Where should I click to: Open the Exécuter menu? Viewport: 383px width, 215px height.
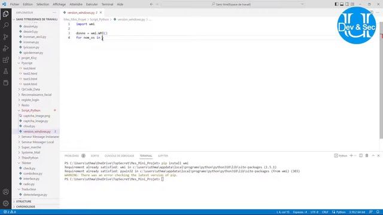pyautogui.click(x=92, y=4)
